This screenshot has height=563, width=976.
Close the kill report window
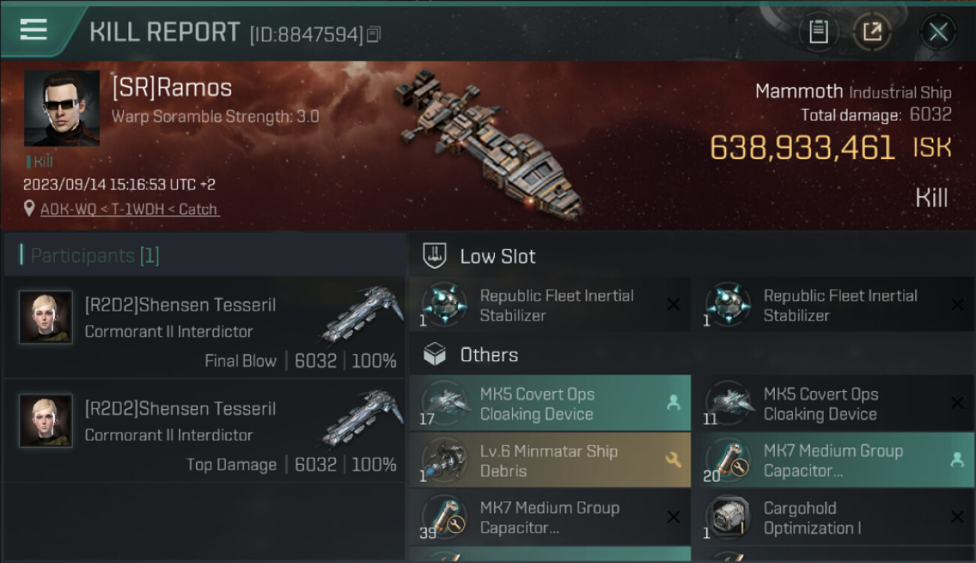(x=938, y=32)
